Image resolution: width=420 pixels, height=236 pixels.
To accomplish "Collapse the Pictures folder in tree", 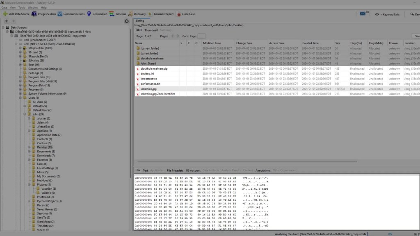I will [x=29, y=184].
